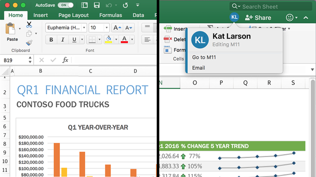Screen dimensions: 316x177
Task: Open the undo history dropdown arrow
Action: [116, 5]
